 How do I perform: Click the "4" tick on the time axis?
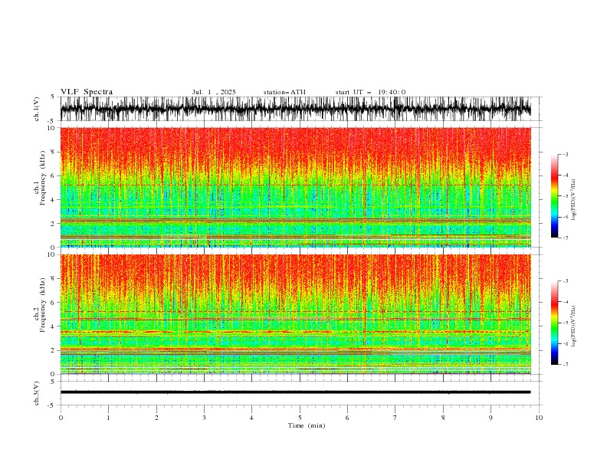pyautogui.click(x=251, y=418)
